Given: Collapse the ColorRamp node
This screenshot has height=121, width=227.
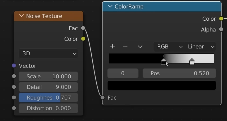Looking at the screenshot, I should point(110,7).
